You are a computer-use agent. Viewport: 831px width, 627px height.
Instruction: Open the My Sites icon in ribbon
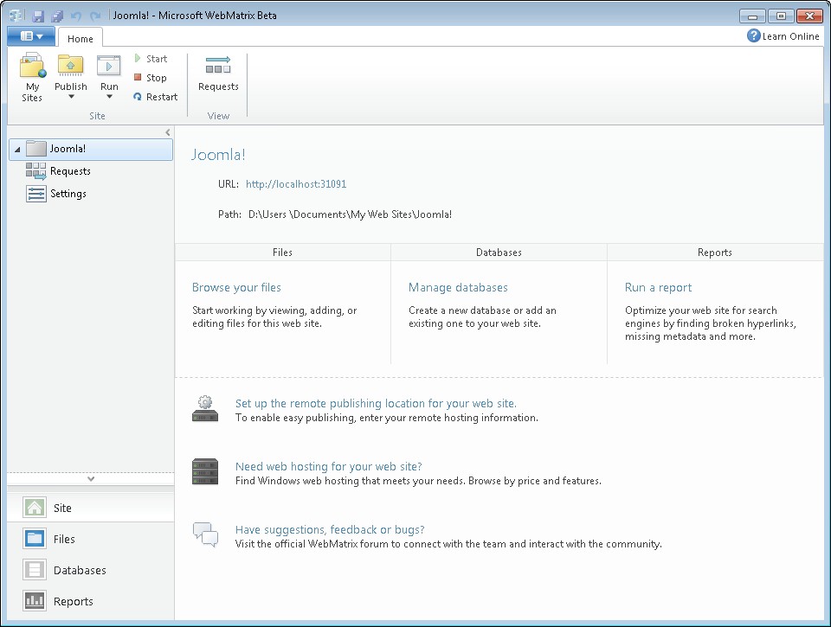coord(32,65)
